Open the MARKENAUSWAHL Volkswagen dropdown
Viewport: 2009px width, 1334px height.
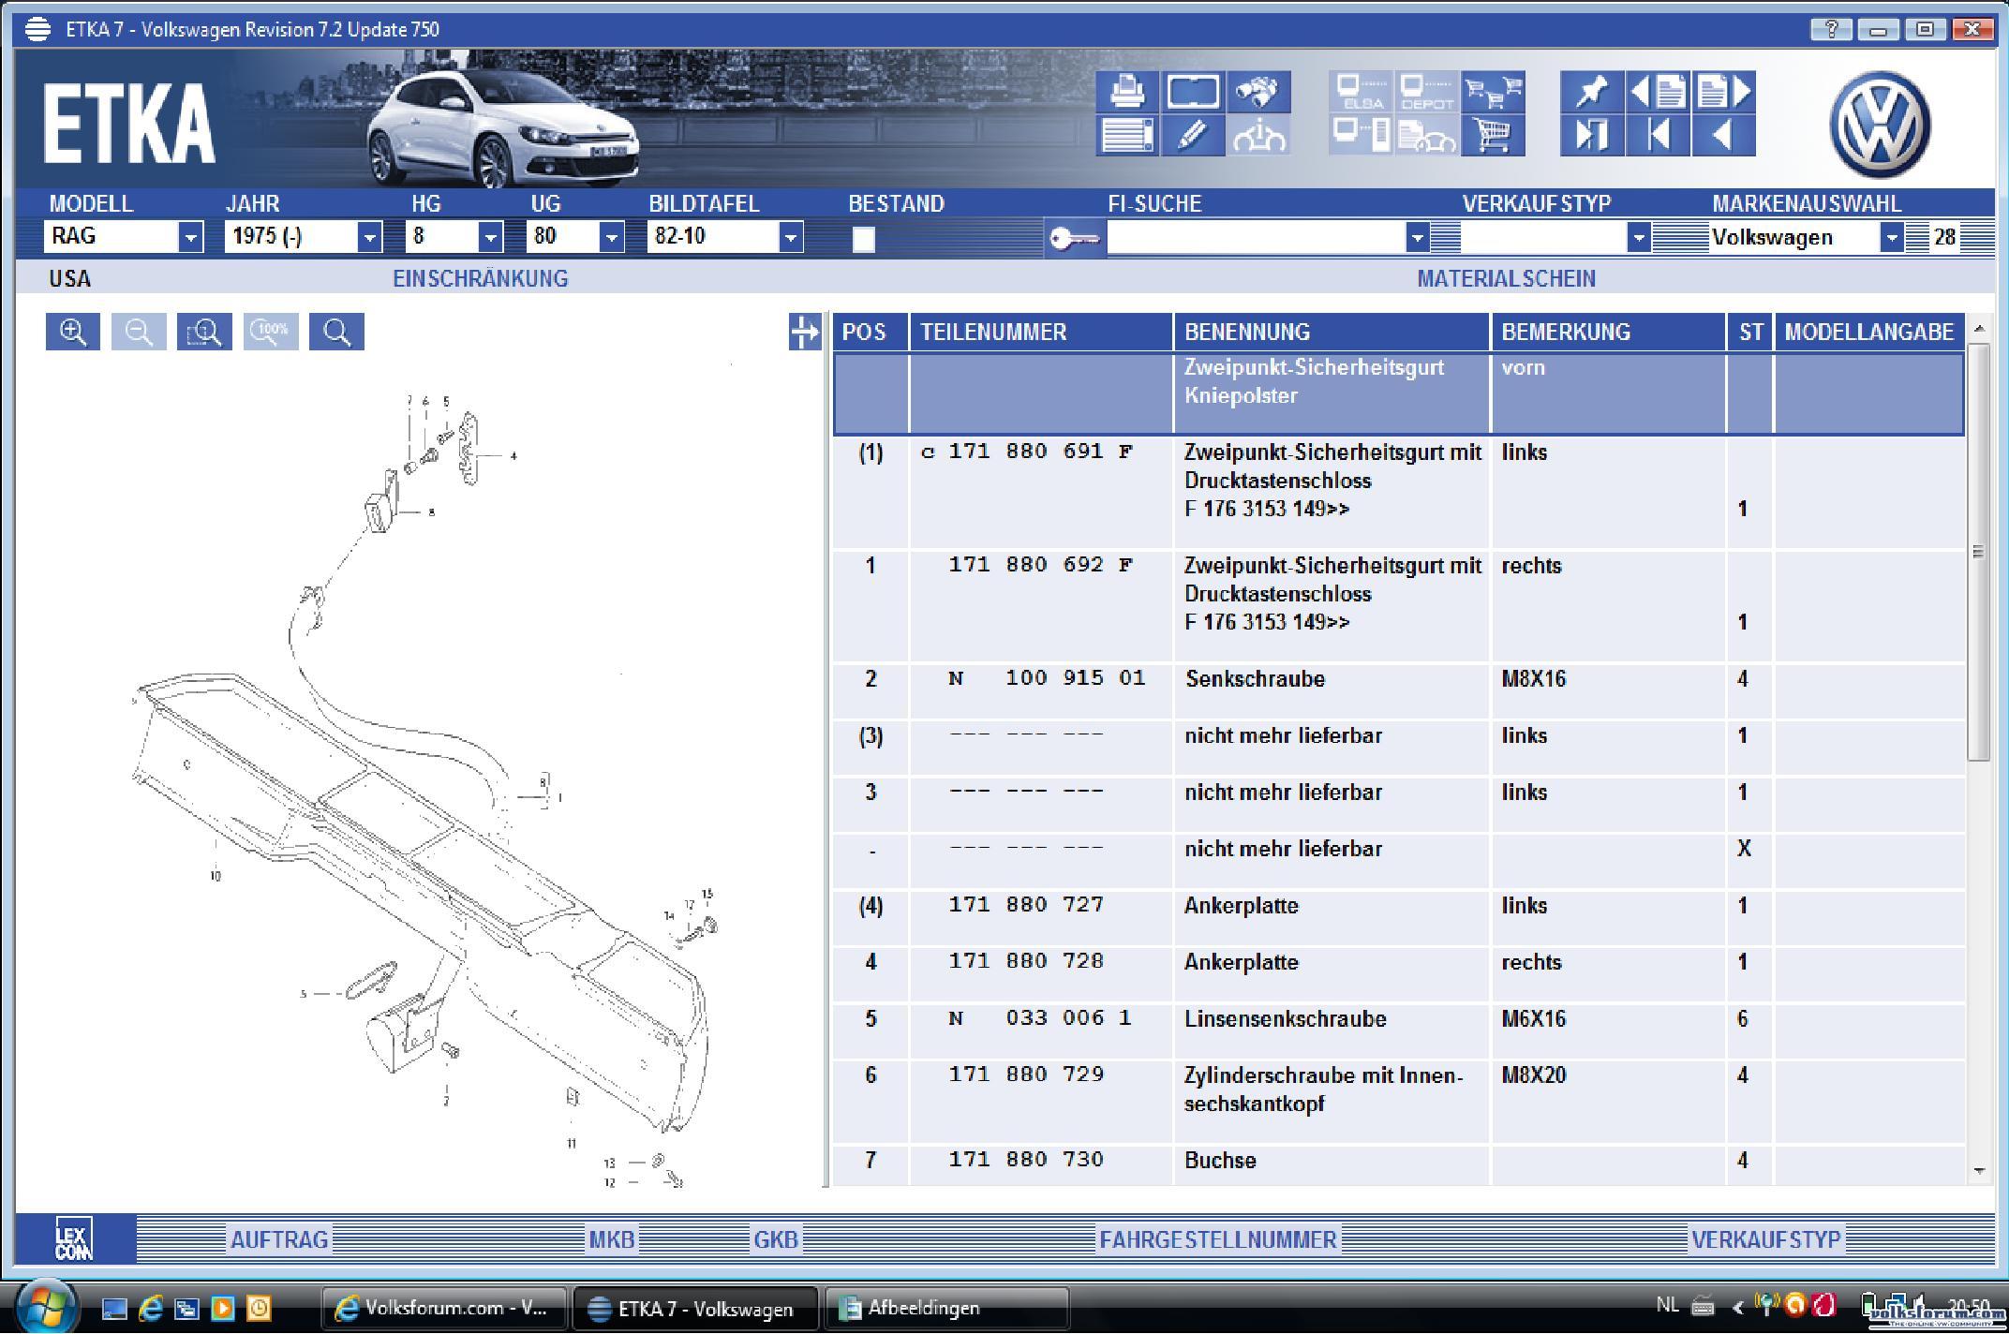[x=1891, y=238]
